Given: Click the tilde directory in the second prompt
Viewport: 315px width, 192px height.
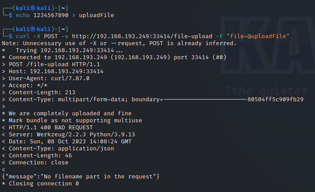Looking at the screenshot, I should click(x=63, y=29).
